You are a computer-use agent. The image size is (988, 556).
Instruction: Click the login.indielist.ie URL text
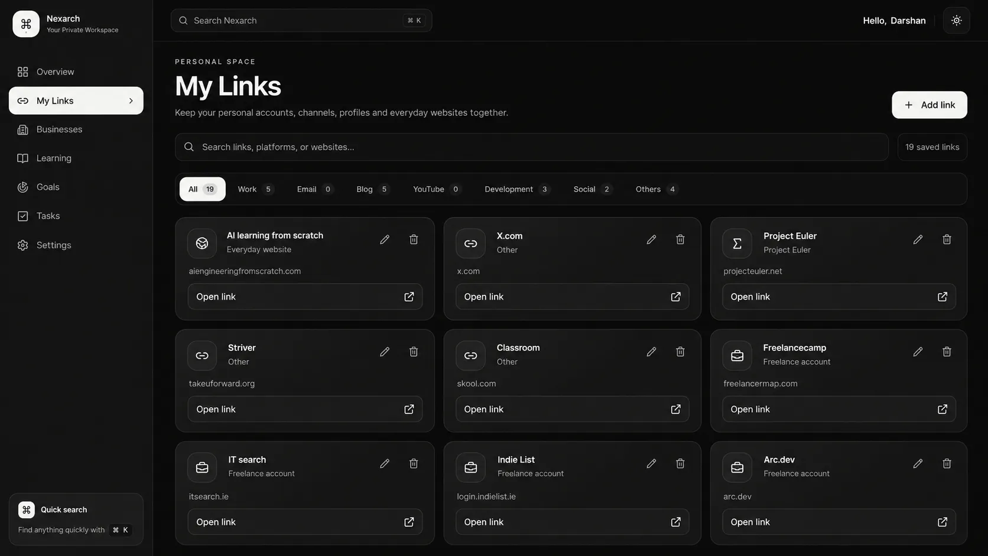coord(486,496)
